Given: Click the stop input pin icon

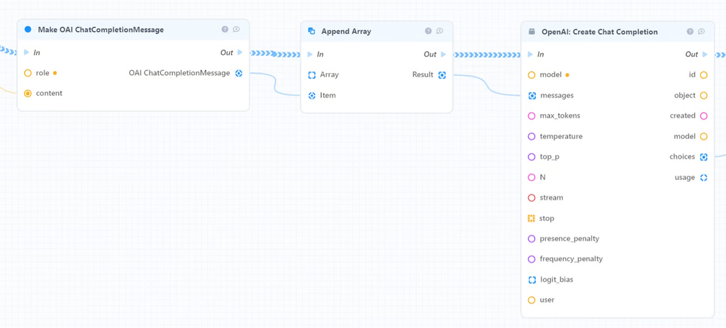Looking at the screenshot, I should click(x=532, y=218).
